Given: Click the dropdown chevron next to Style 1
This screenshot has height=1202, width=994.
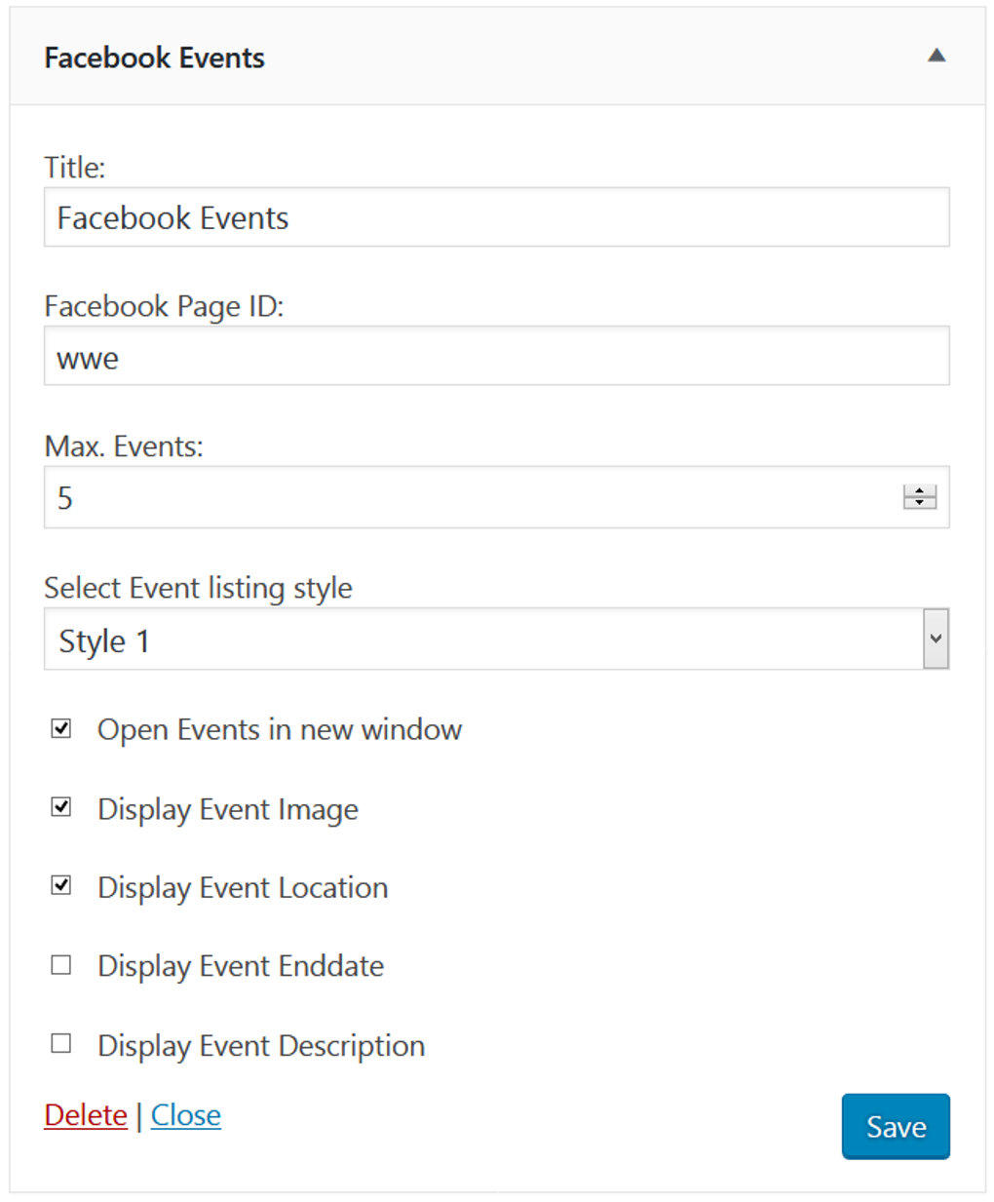Looking at the screenshot, I should pos(934,639).
